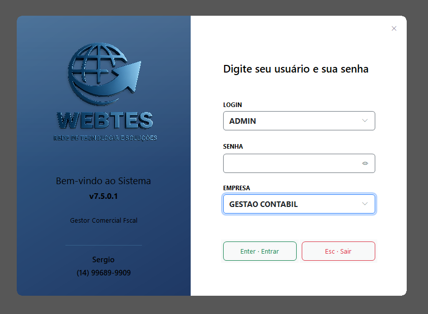Focus the SENHA password field
The image size is (428, 314).
pos(299,163)
